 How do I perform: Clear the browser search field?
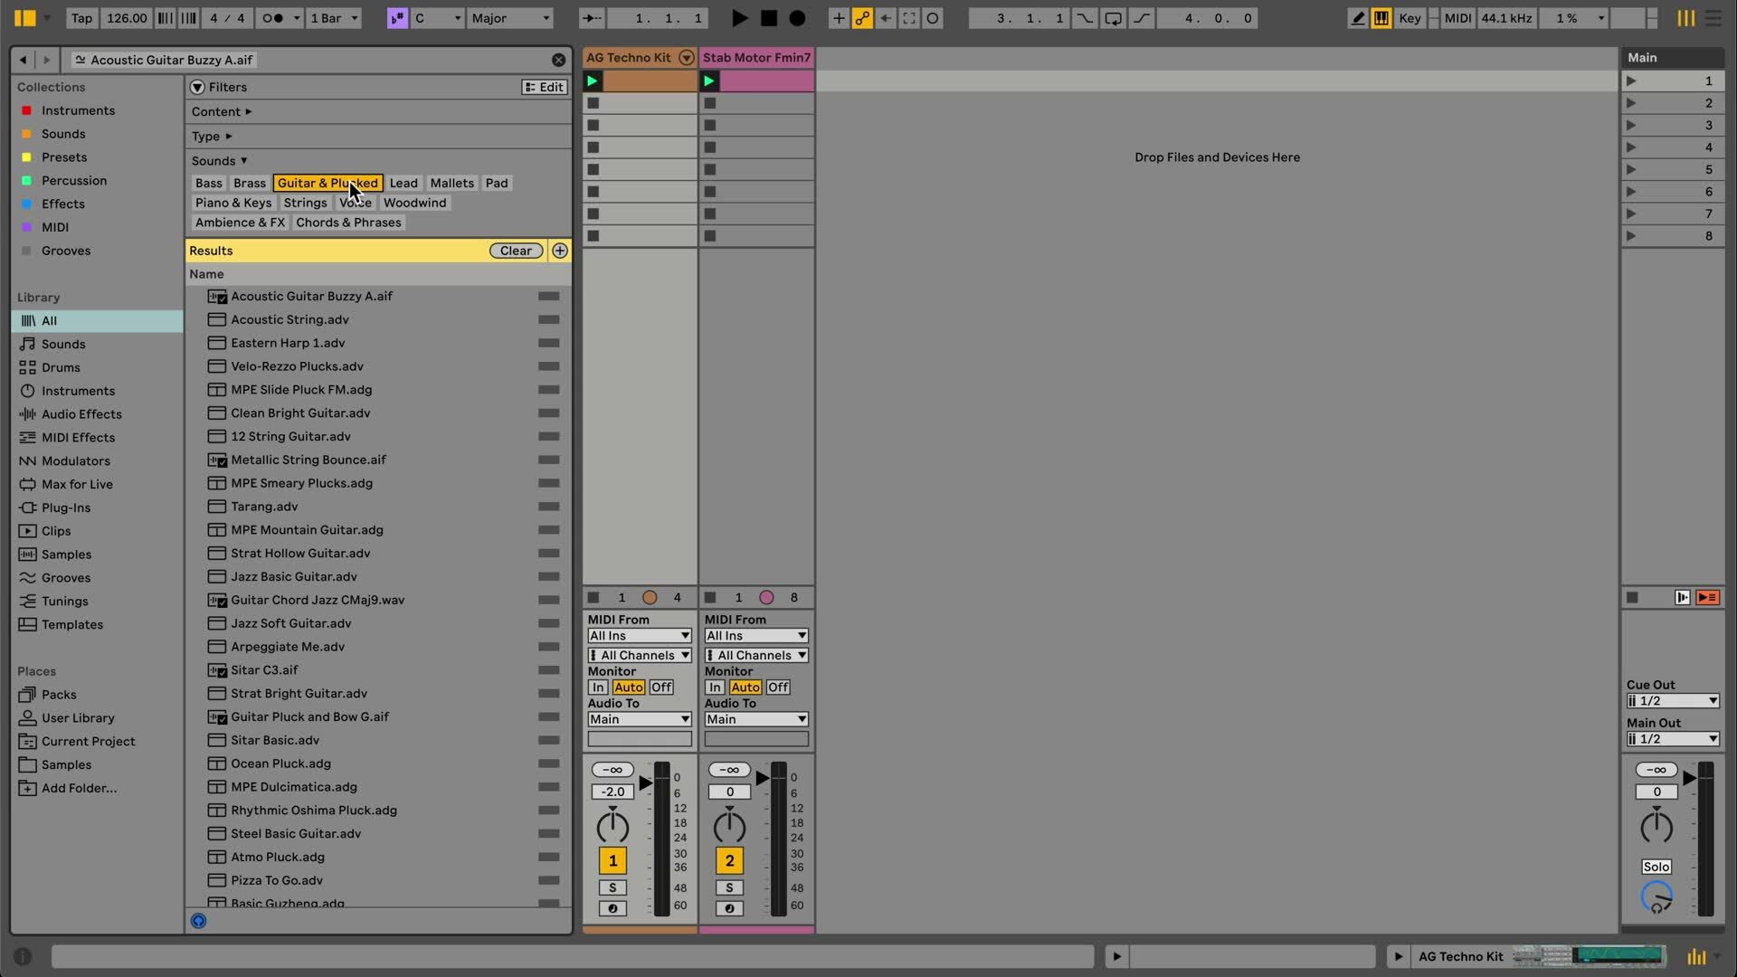pyautogui.click(x=558, y=60)
